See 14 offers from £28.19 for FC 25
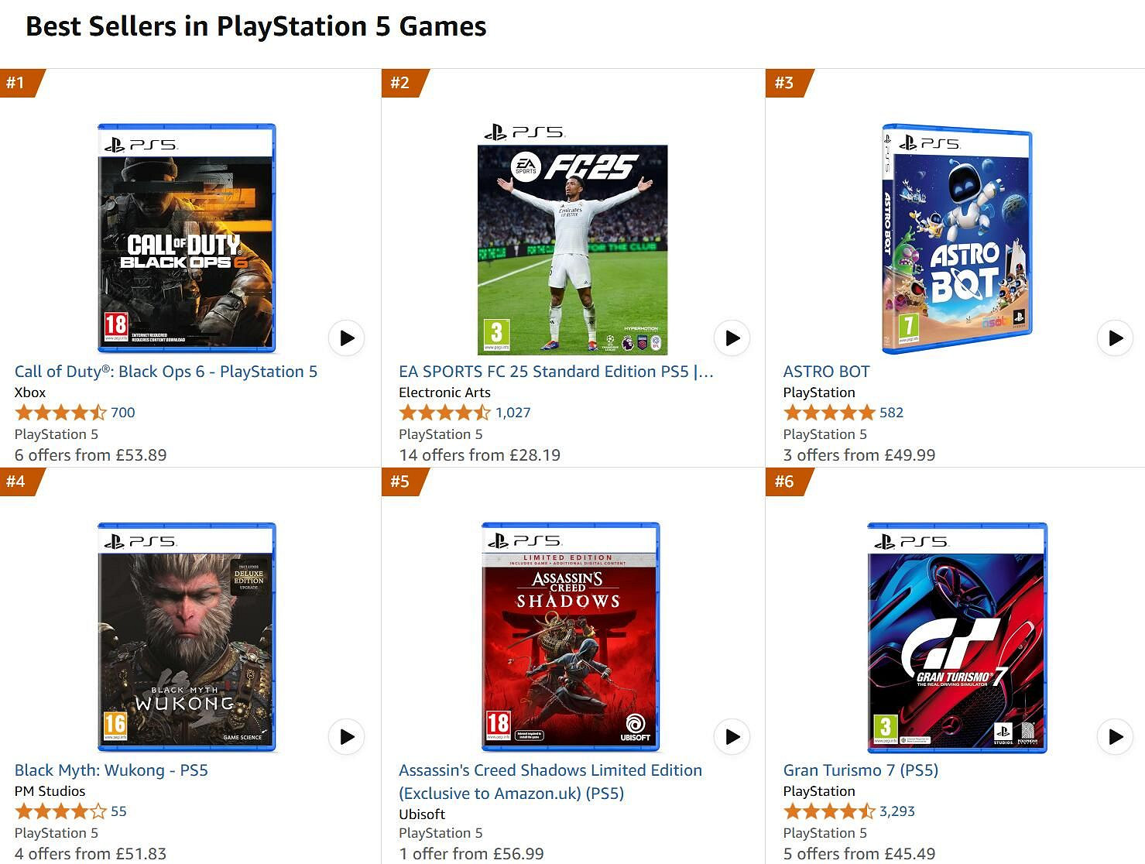Image resolution: width=1145 pixels, height=864 pixels. [x=479, y=455]
